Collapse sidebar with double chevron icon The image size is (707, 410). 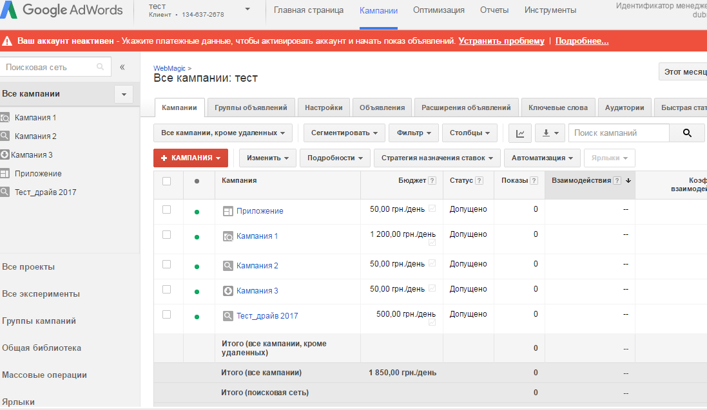point(122,67)
